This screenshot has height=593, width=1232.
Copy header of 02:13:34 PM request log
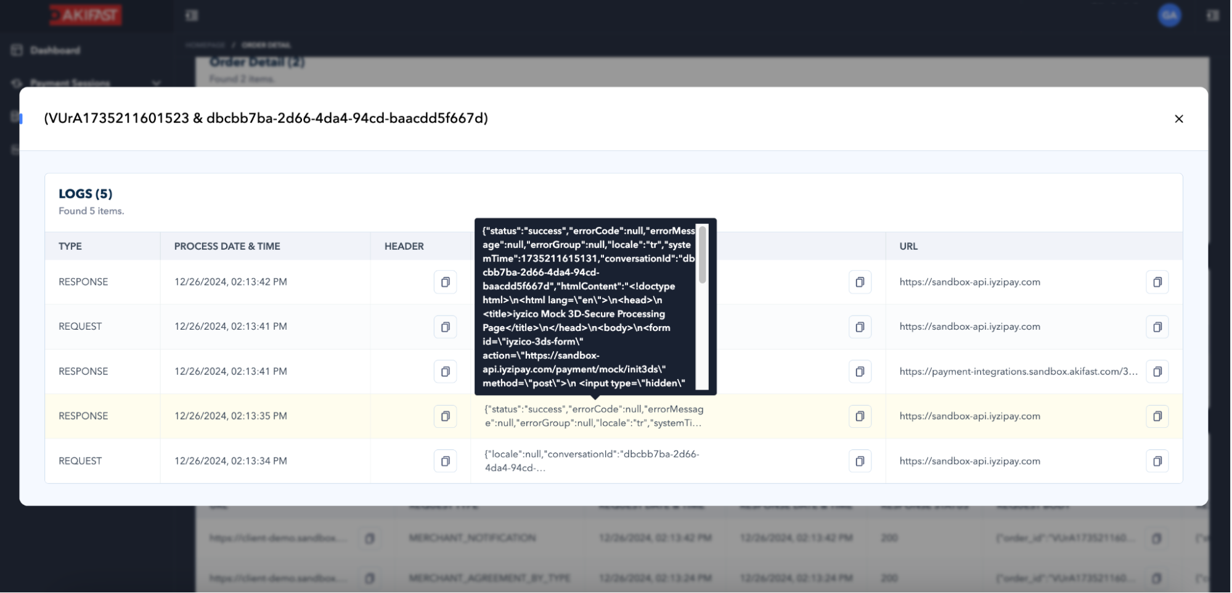tap(445, 461)
